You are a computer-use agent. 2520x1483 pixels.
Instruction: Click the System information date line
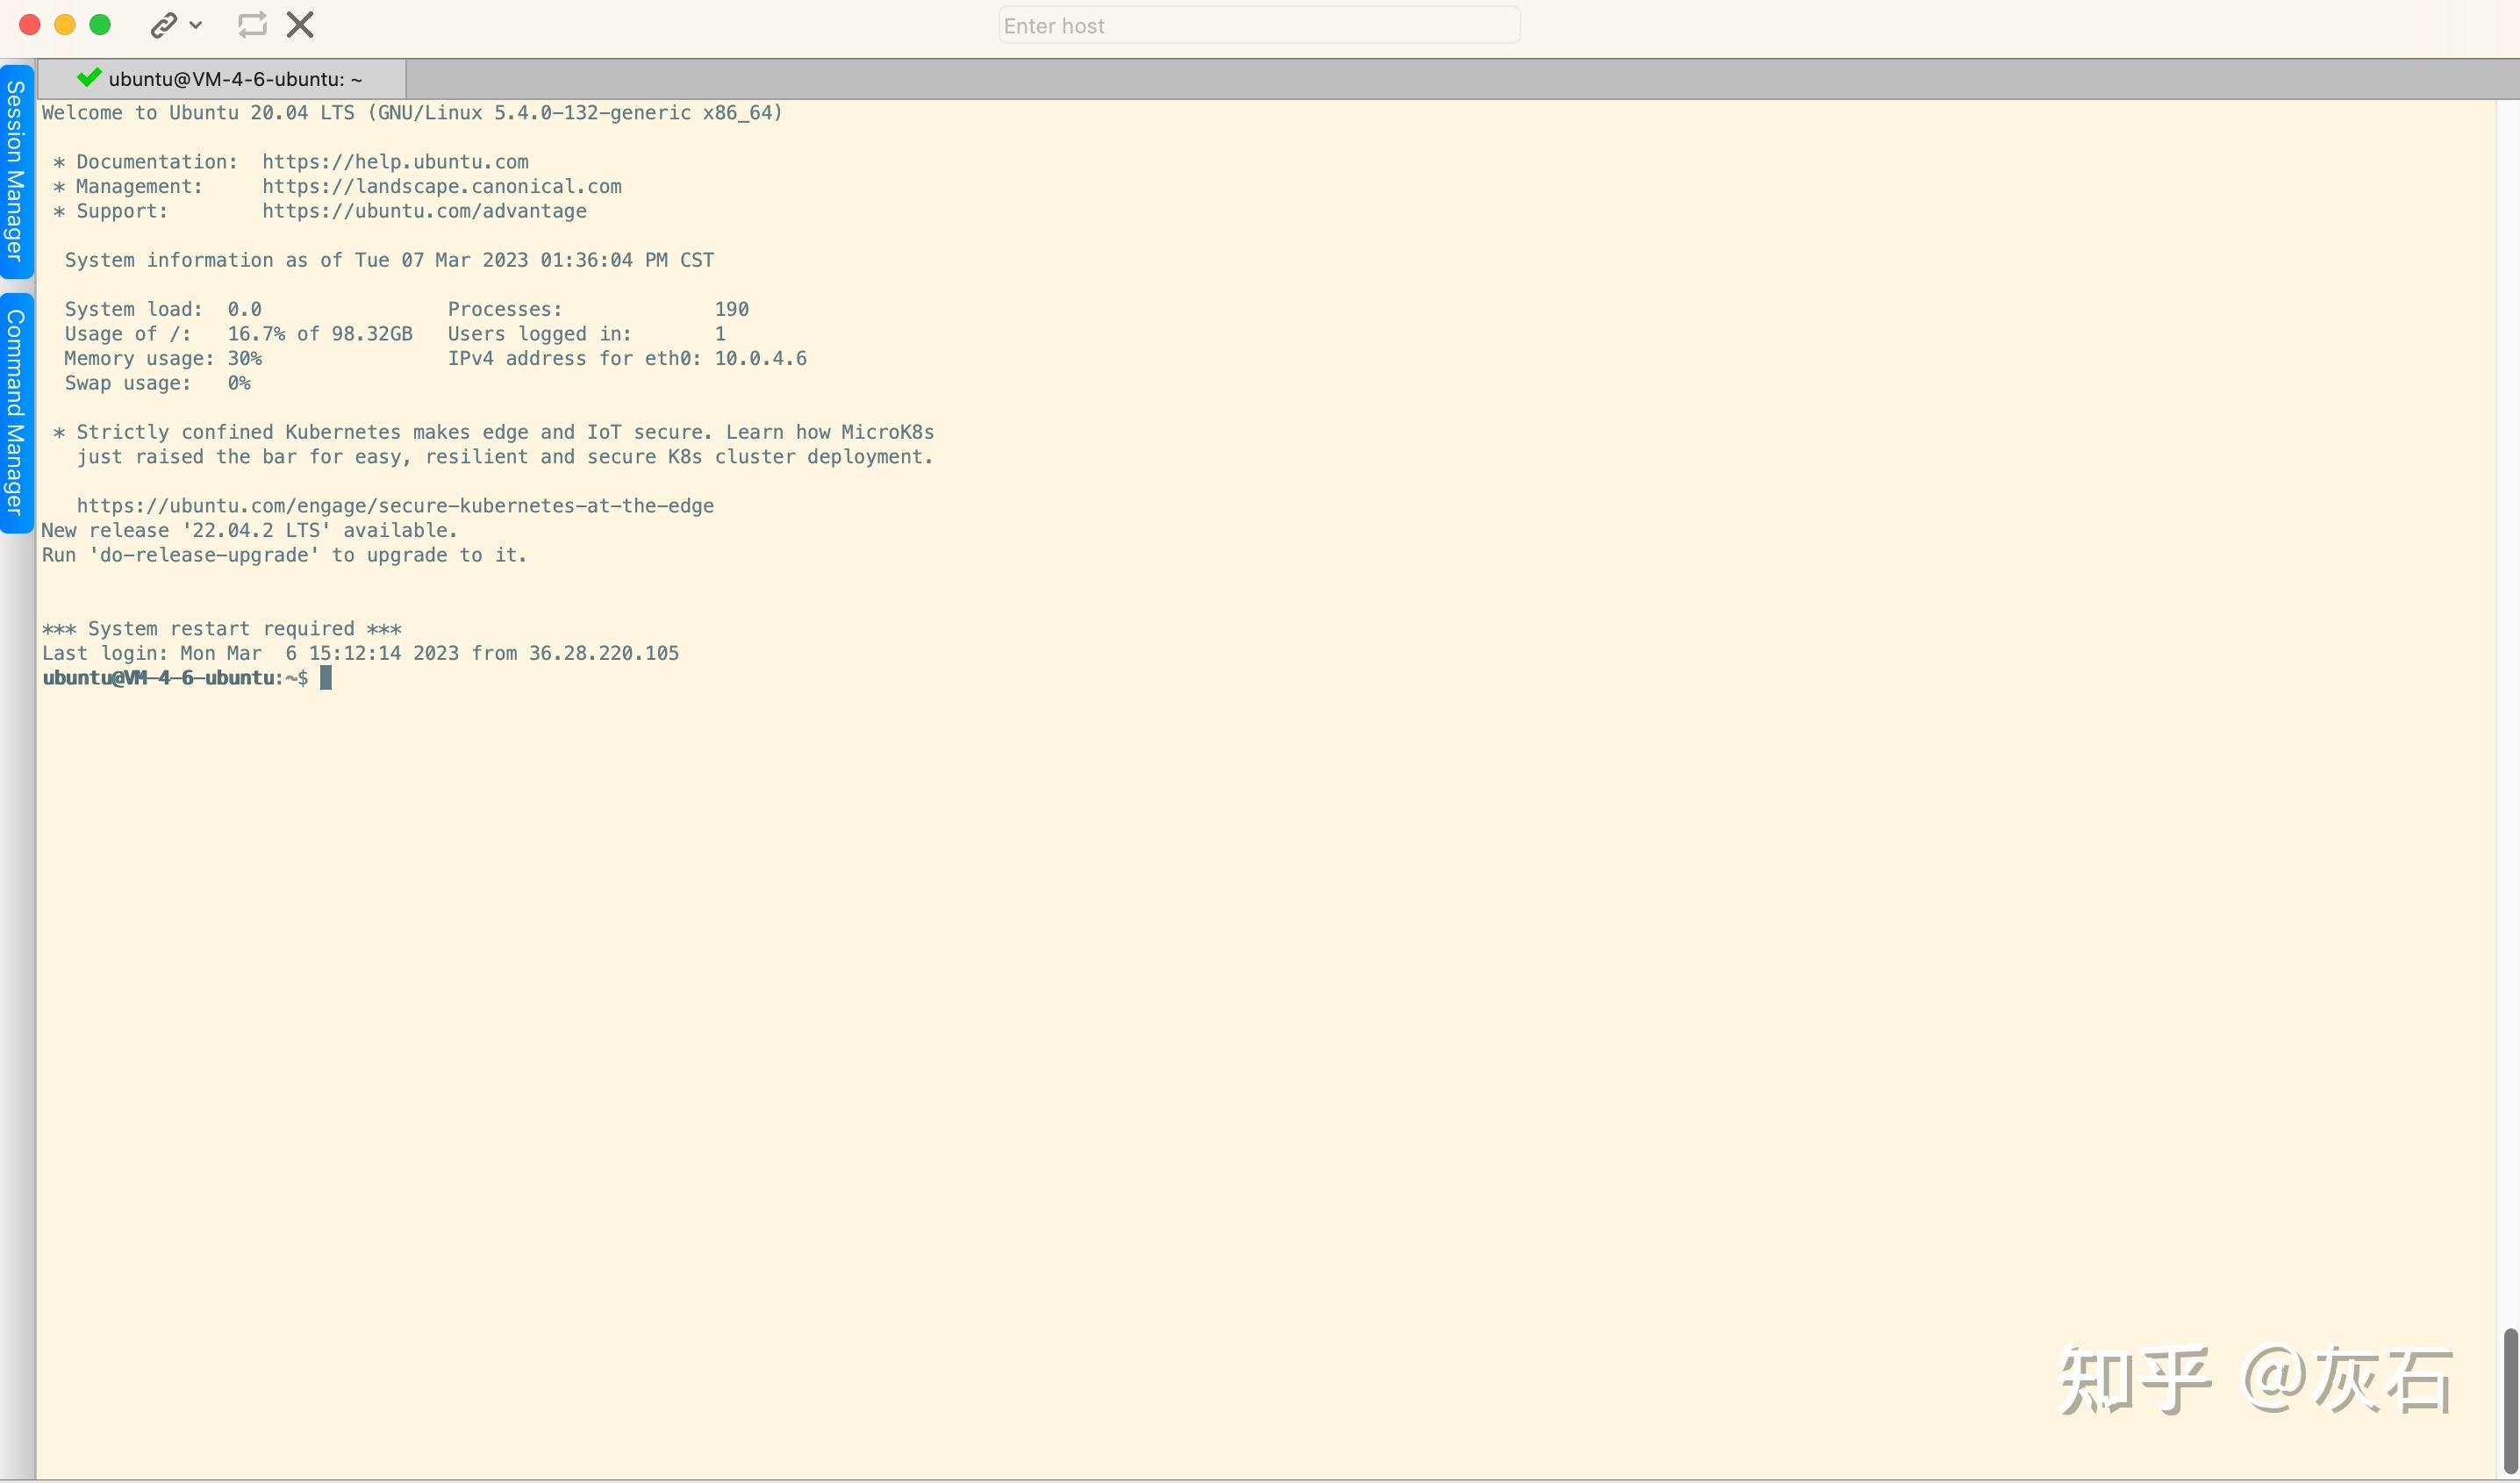[x=389, y=261]
